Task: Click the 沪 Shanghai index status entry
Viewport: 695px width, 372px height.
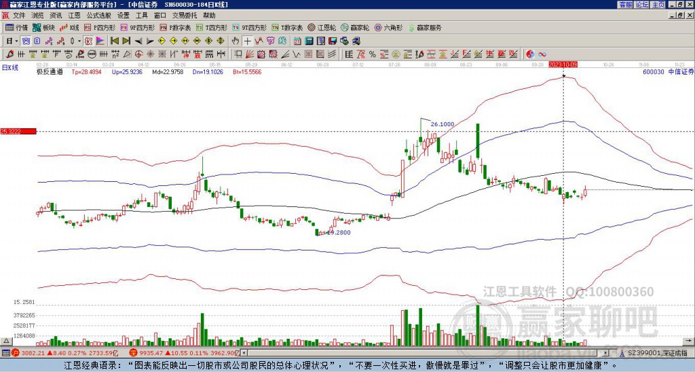Action: click(64, 353)
